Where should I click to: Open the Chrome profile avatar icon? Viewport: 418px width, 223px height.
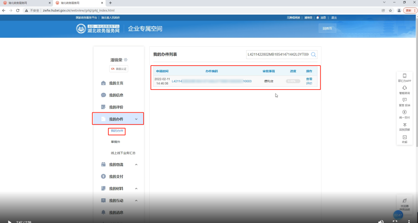tap(399, 11)
